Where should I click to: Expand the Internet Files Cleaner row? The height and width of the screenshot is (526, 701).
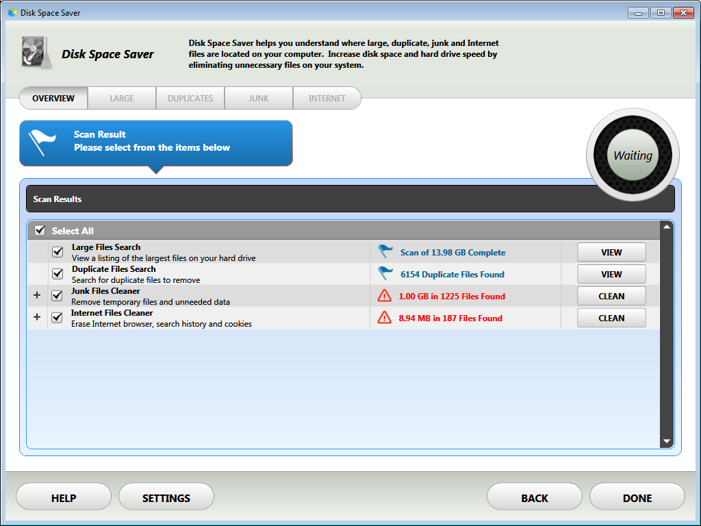(37, 318)
